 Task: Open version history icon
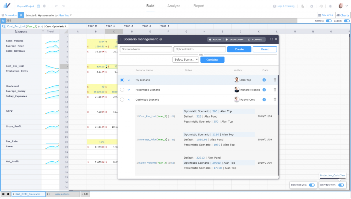click(321, 6)
